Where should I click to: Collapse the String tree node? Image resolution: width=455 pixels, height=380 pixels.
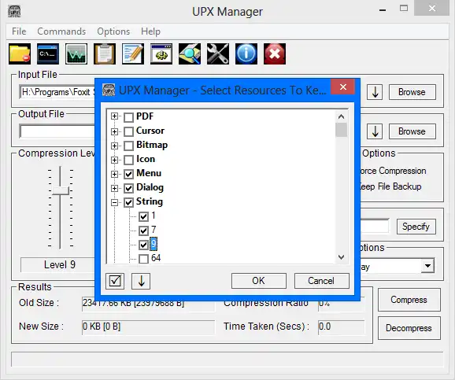point(114,202)
